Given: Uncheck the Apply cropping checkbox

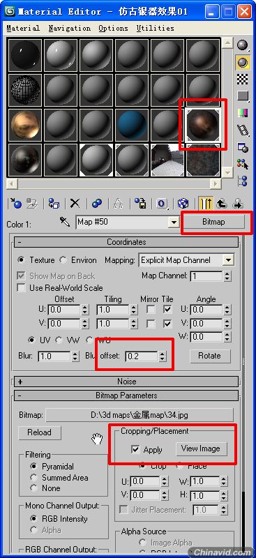Looking at the screenshot, I should (x=135, y=449).
